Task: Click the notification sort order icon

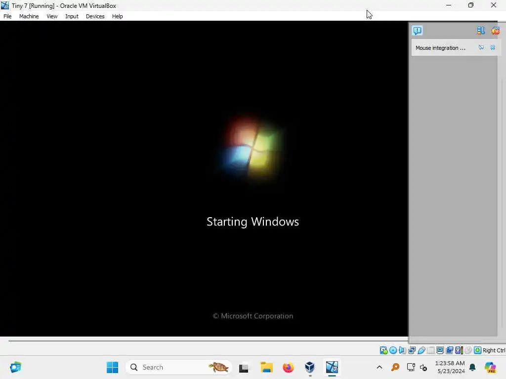Action: [481, 31]
